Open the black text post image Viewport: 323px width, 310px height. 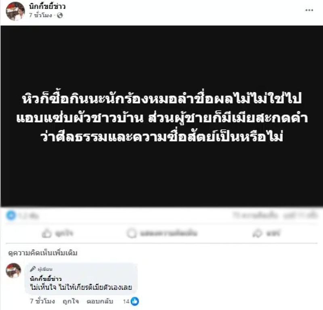162,116
